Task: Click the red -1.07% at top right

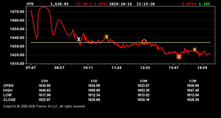Action: coord(187,4)
